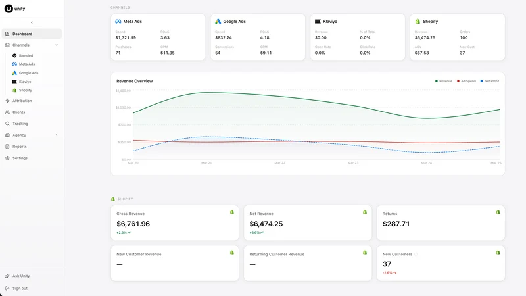Open the Shopify channel card
The image size is (526, 296).
(x=458, y=37)
